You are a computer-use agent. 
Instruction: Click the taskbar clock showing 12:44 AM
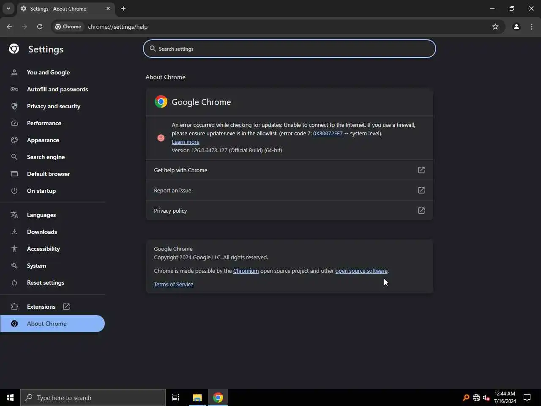[505, 398]
